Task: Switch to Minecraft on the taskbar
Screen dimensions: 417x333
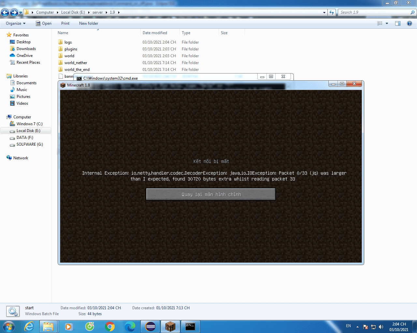Action: coord(170,326)
